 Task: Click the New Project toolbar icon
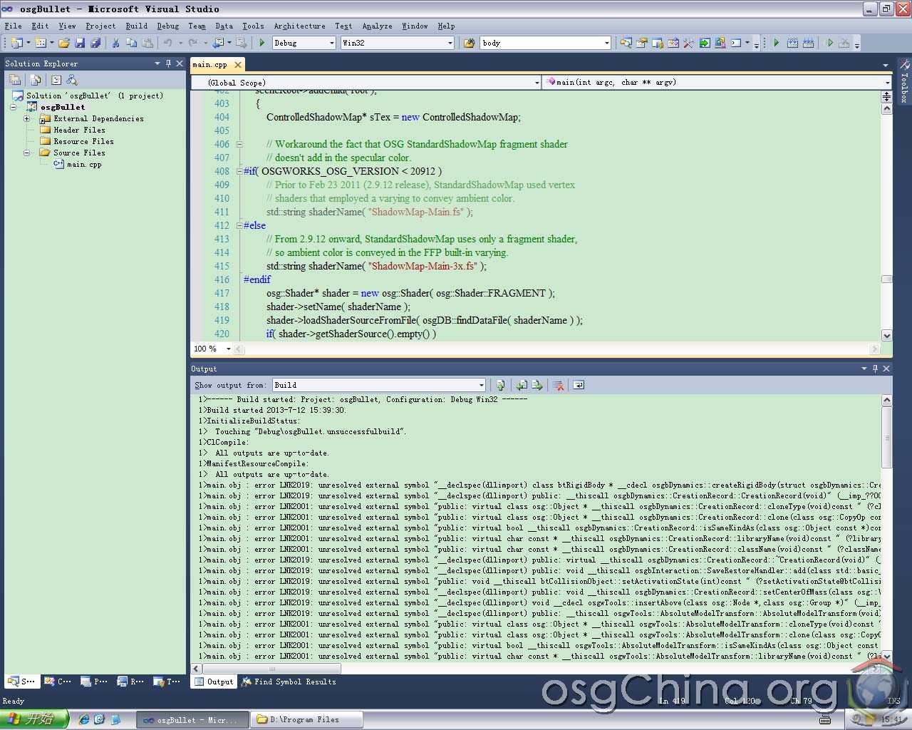[16, 43]
